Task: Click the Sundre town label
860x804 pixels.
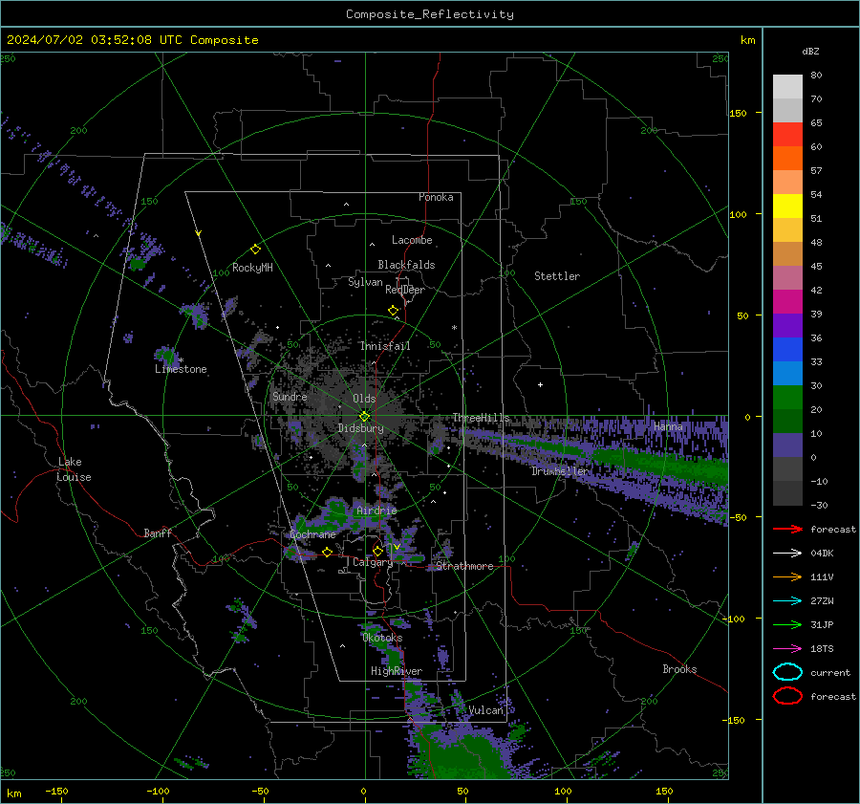Action: click(x=290, y=396)
